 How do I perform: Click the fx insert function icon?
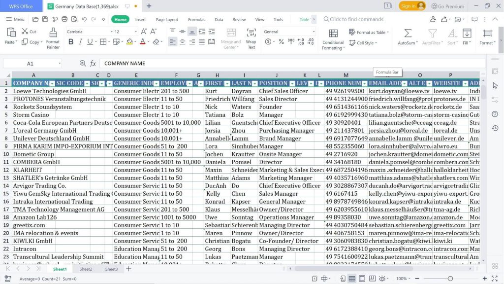click(93, 64)
